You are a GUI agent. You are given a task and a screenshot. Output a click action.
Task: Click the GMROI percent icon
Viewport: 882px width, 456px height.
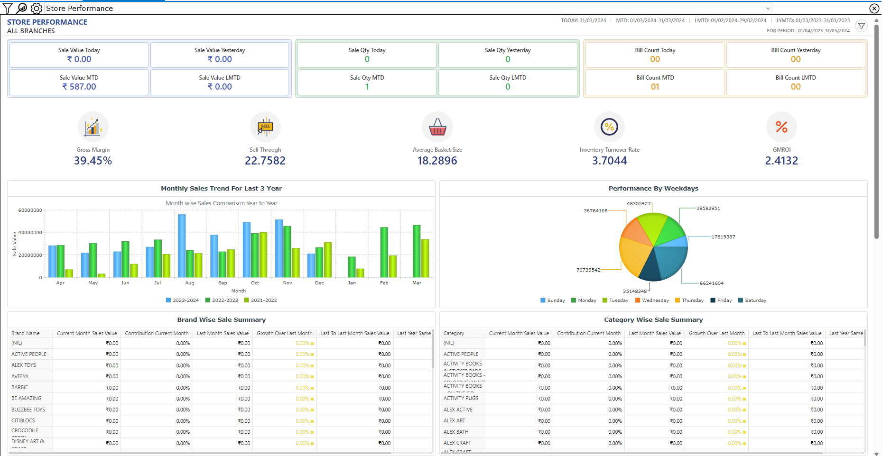781,127
